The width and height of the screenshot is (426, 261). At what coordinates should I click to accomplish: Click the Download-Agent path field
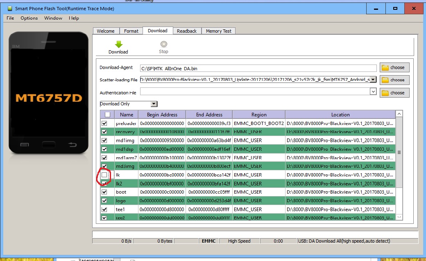tap(258, 68)
